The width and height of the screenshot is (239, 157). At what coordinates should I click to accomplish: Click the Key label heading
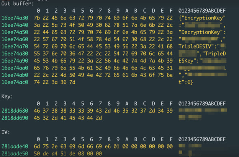pyautogui.click(x=7, y=97)
